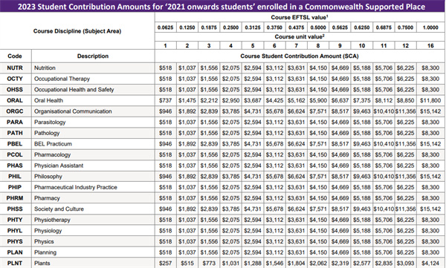Viewport: 446px width, 268px height.
Task: Select the 0.2500 EFTSL value header
Action: (x=230, y=27)
